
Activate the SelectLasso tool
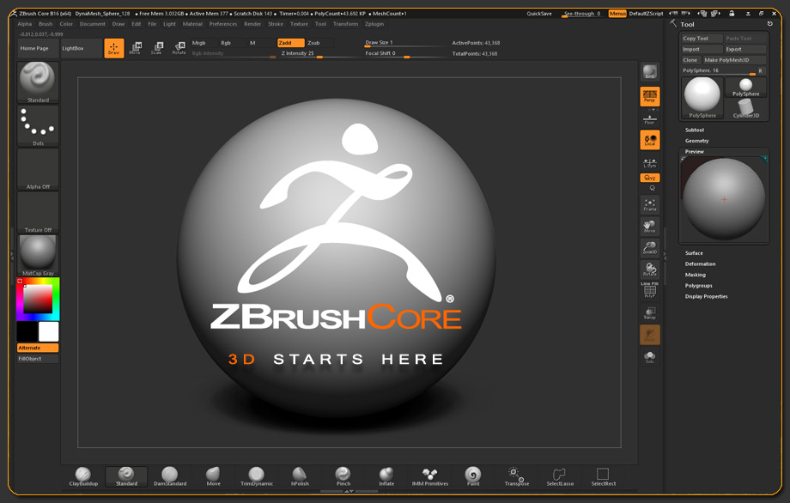pyautogui.click(x=560, y=476)
